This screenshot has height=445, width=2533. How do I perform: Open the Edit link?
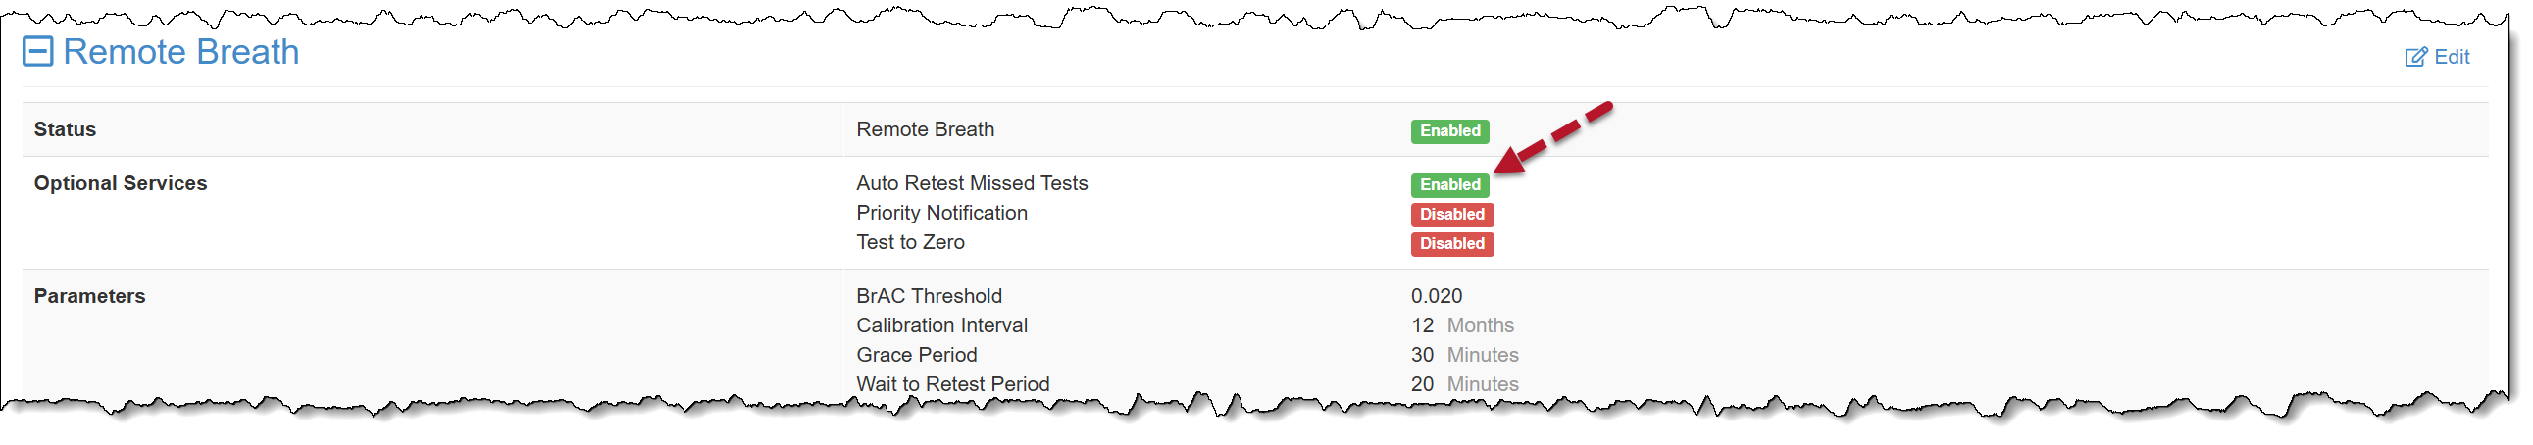pyautogui.click(x=2451, y=58)
